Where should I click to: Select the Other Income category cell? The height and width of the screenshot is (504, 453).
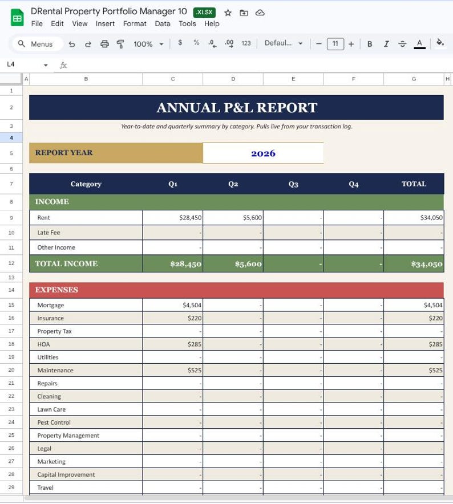click(x=86, y=247)
